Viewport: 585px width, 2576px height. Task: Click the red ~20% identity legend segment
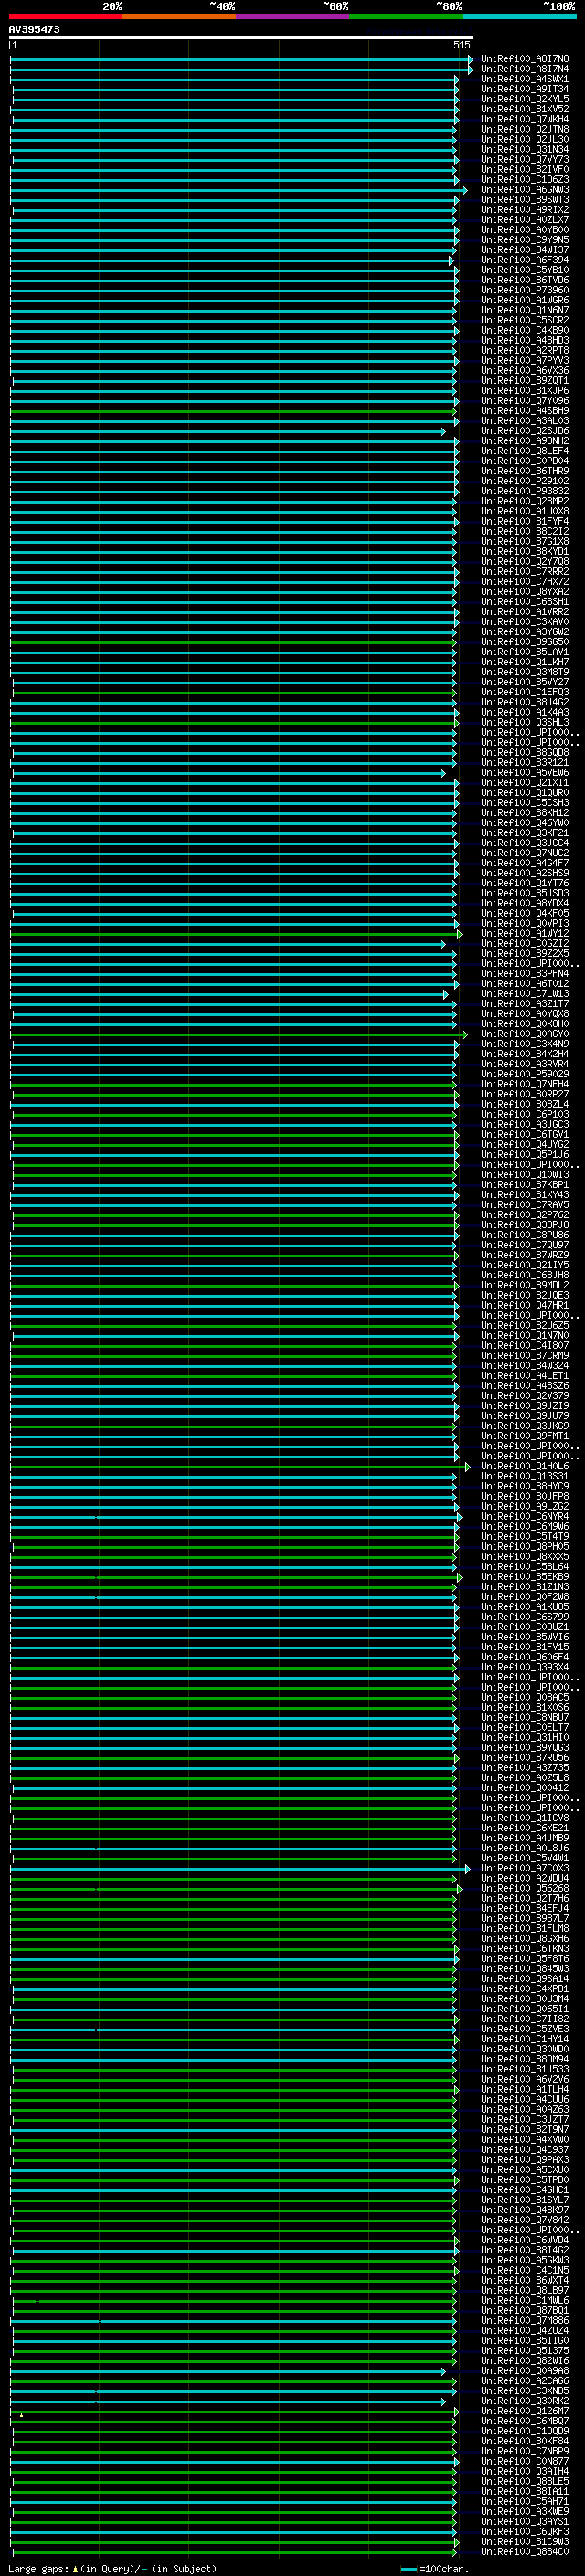[65, 16]
